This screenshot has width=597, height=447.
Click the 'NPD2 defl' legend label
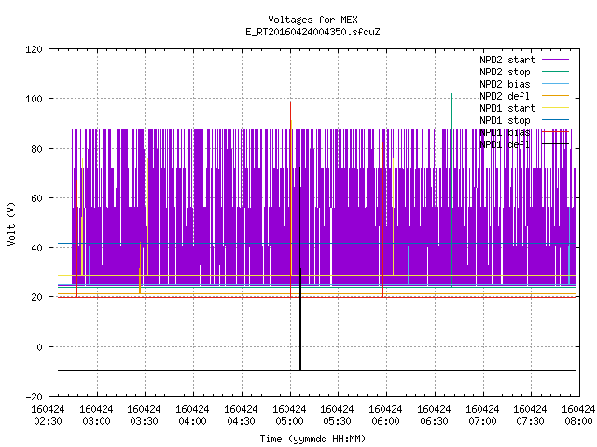[x=505, y=96]
